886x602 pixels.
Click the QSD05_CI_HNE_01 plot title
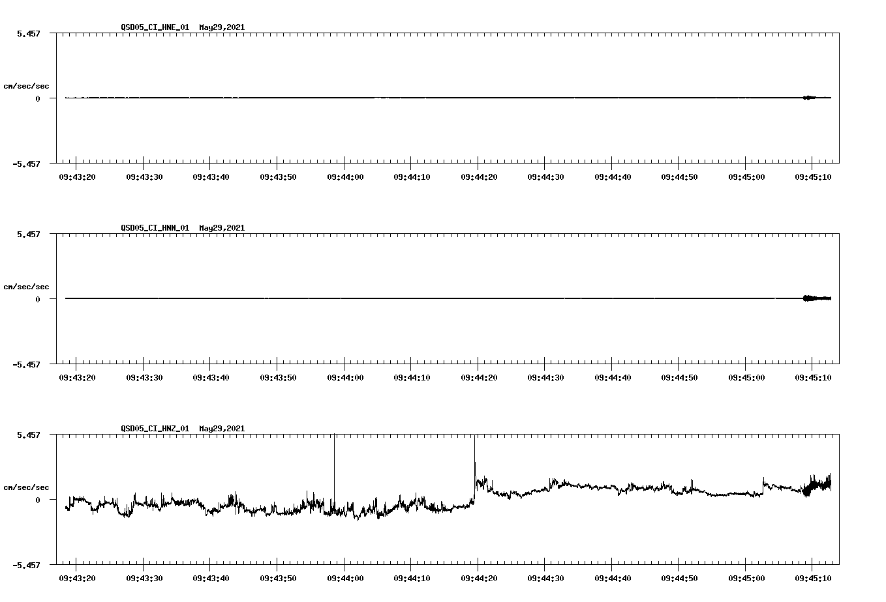155,27
